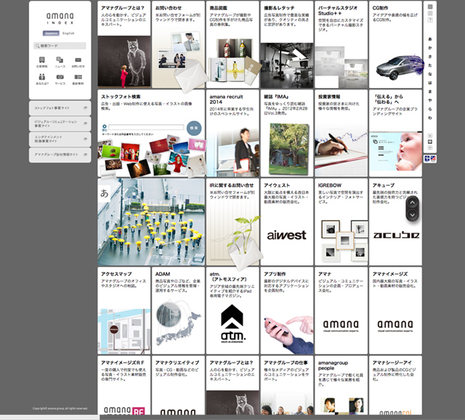
Task: Open the アマナイメージズ card
Action: click(395, 310)
